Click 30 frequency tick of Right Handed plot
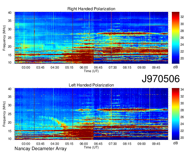187x152 pixels. [10, 29]
